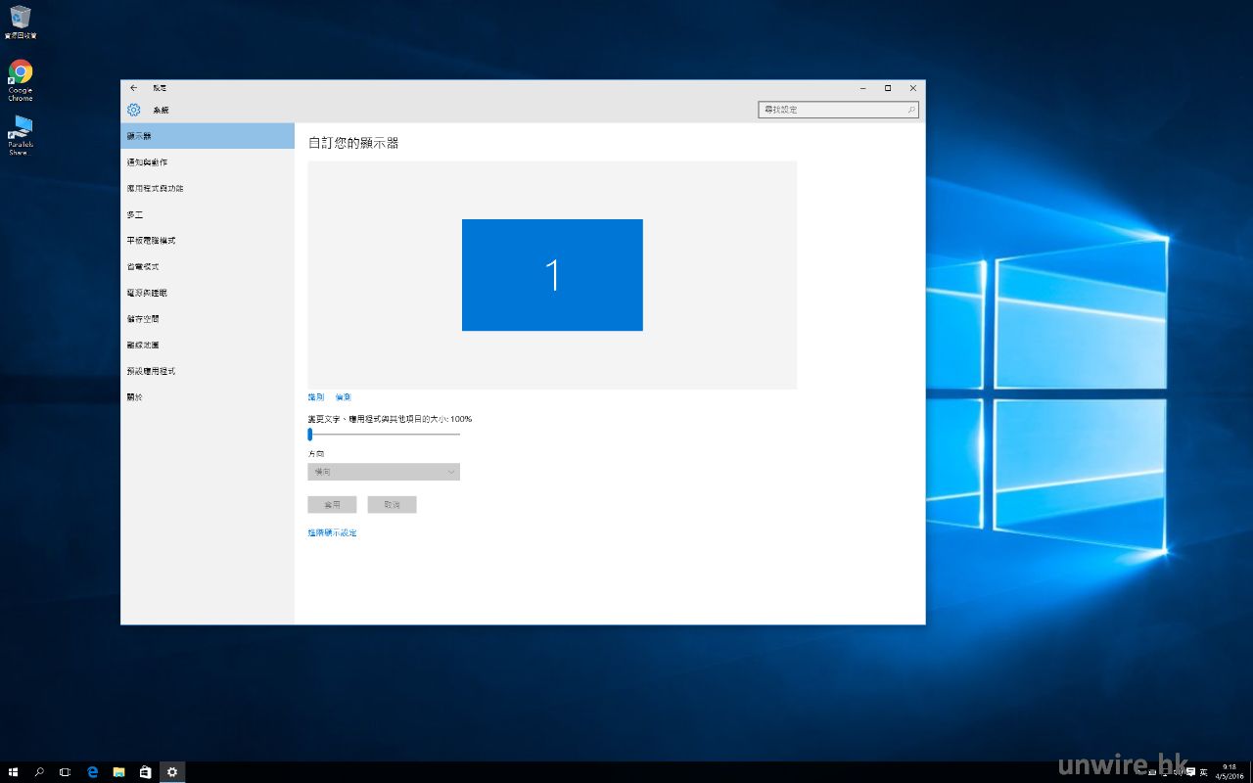The height and width of the screenshot is (783, 1253).
Task: Click the 進階顯示設定 advanced display link
Action: [x=332, y=532]
